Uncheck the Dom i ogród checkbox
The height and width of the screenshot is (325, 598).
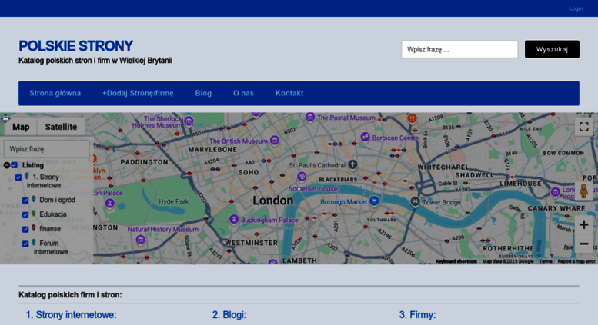(25, 201)
